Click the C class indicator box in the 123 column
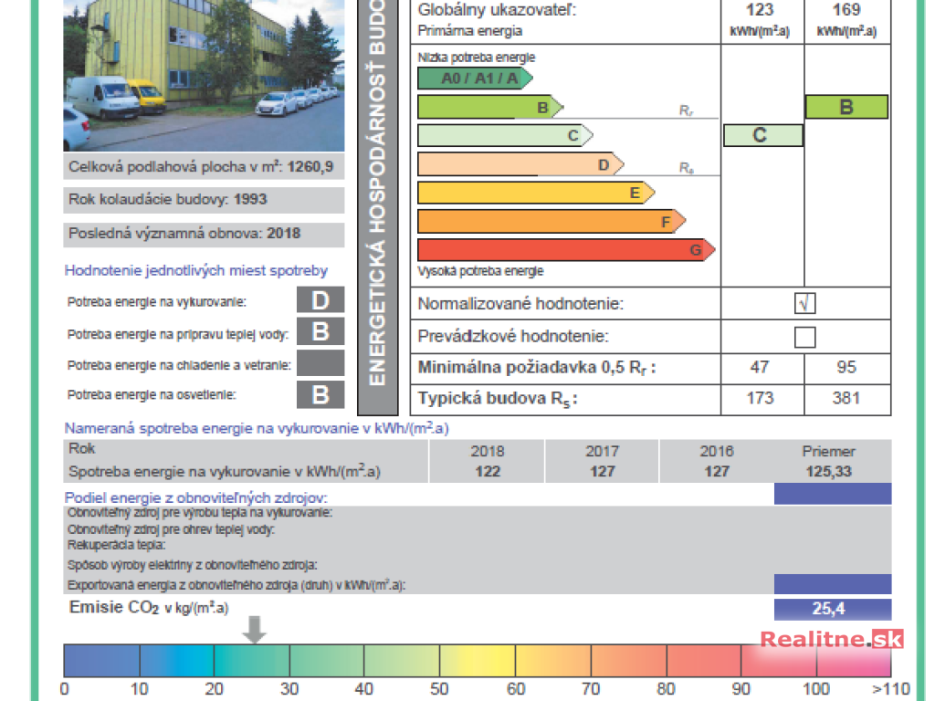Image resolution: width=935 pixels, height=701 pixels. [762, 135]
